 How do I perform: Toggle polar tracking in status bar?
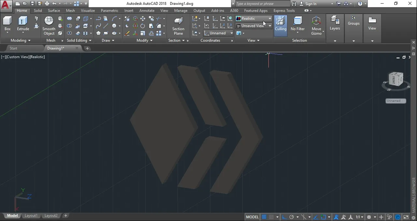point(292,217)
